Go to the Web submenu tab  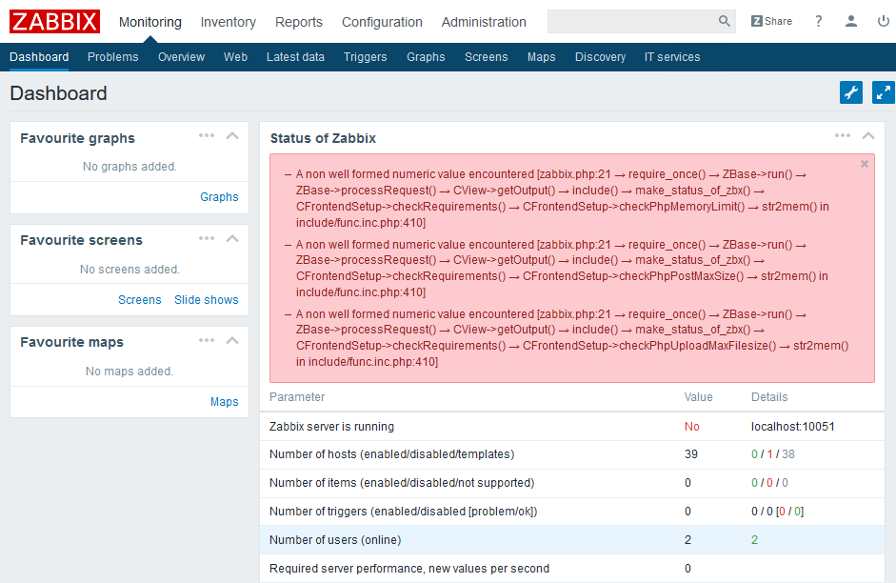pyautogui.click(x=235, y=57)
